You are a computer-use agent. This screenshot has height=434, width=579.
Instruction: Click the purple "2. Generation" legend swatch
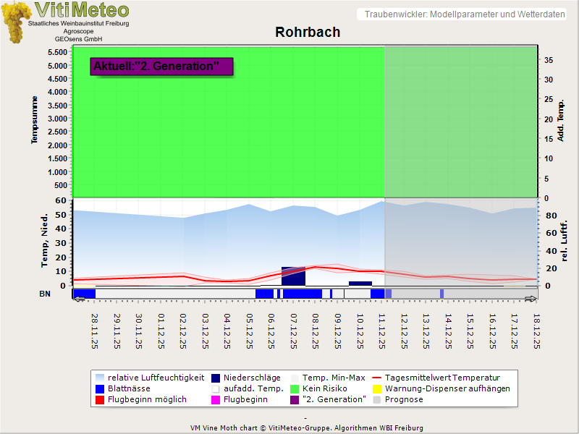coord(295,399)
